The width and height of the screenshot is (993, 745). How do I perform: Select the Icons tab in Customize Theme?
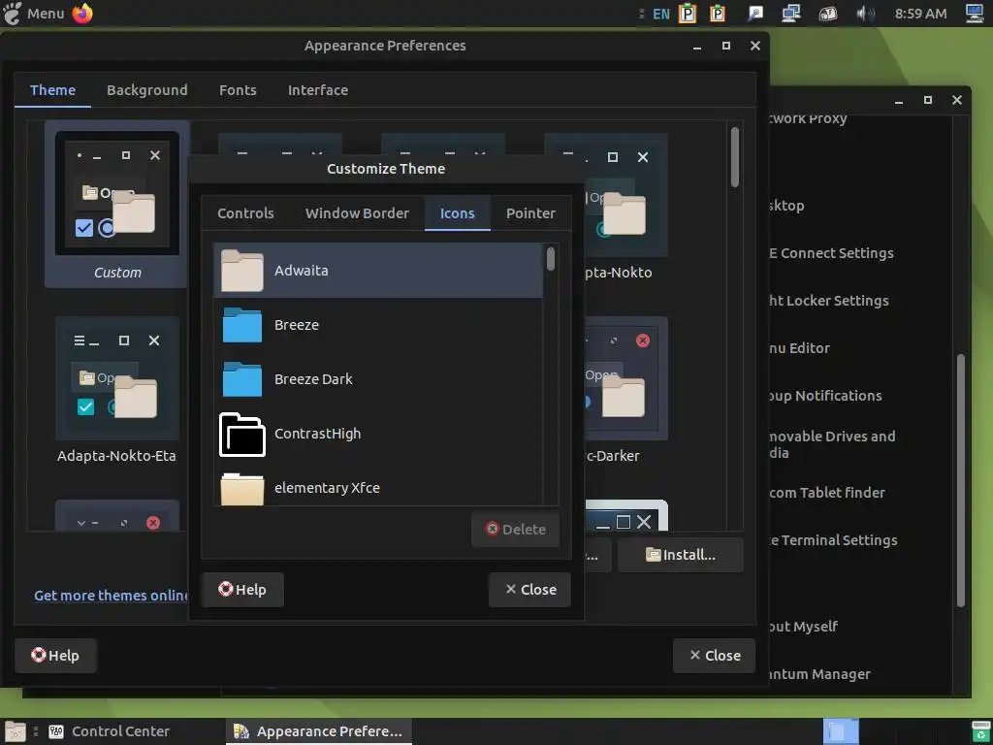(458, 212)
